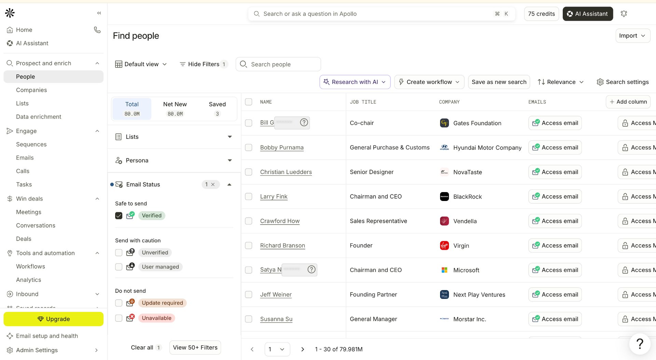Go to next results page arrow

[x=302, y=349]
